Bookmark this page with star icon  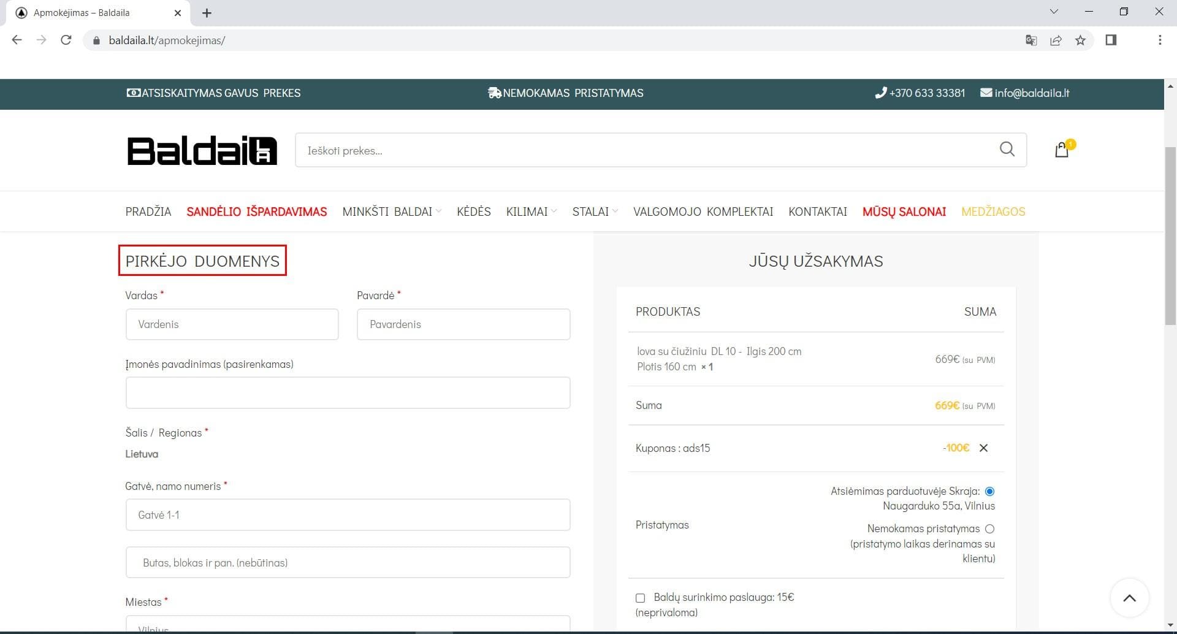click(1080, 40)
